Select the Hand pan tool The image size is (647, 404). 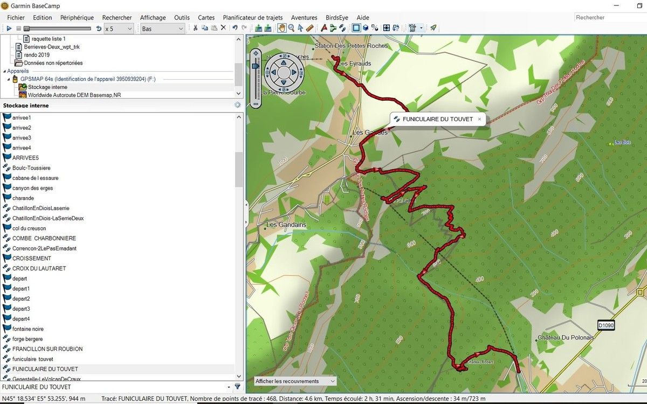coord(282,28)
